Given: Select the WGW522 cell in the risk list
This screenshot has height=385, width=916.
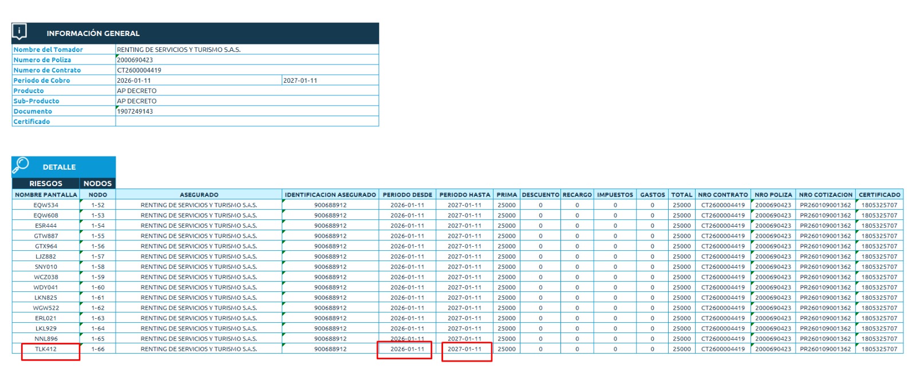Looking at the screenshot, I should (x=46, y=308).
